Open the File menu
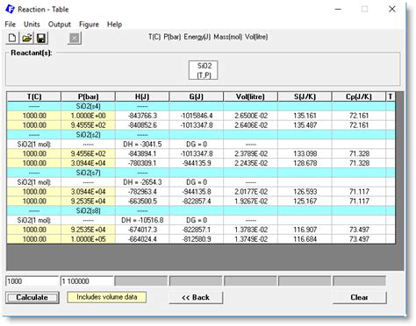Image resolution: width=416 pixels, height=326 pixels. click(x=11, y=25)
